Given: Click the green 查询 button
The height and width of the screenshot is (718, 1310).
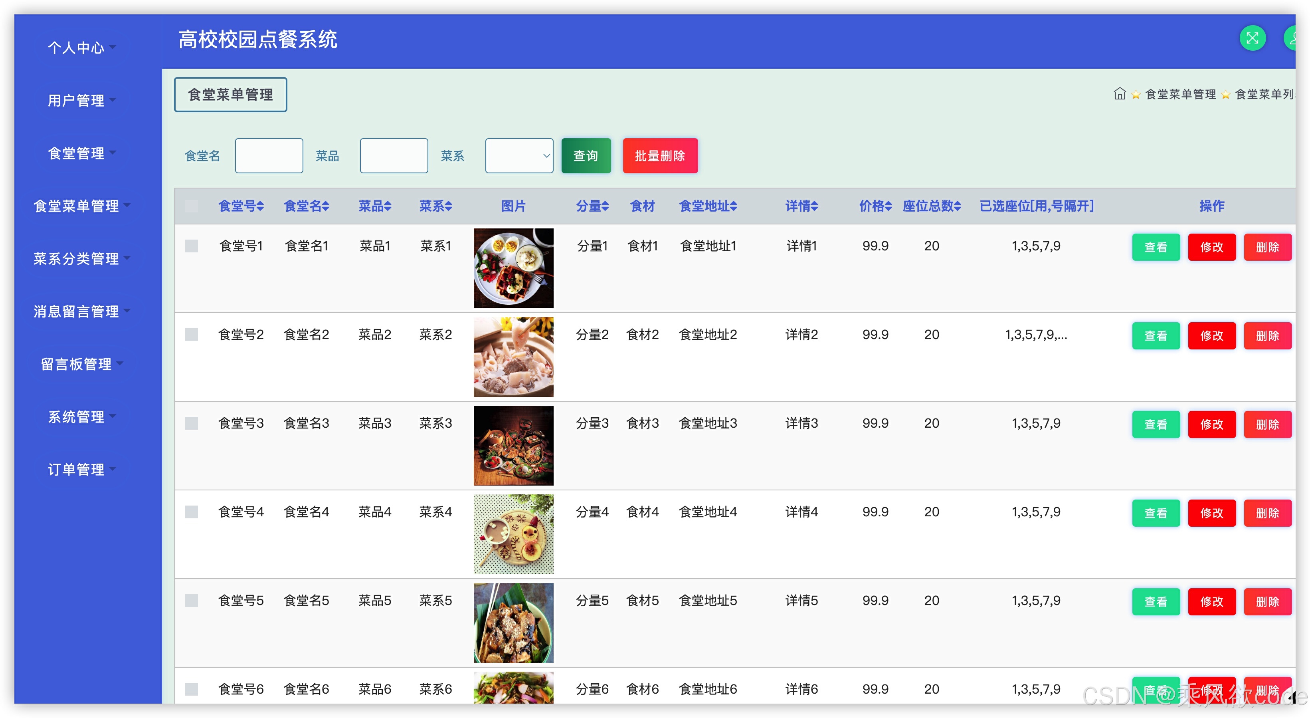Looking at the screenshot, I should (586, 156).
